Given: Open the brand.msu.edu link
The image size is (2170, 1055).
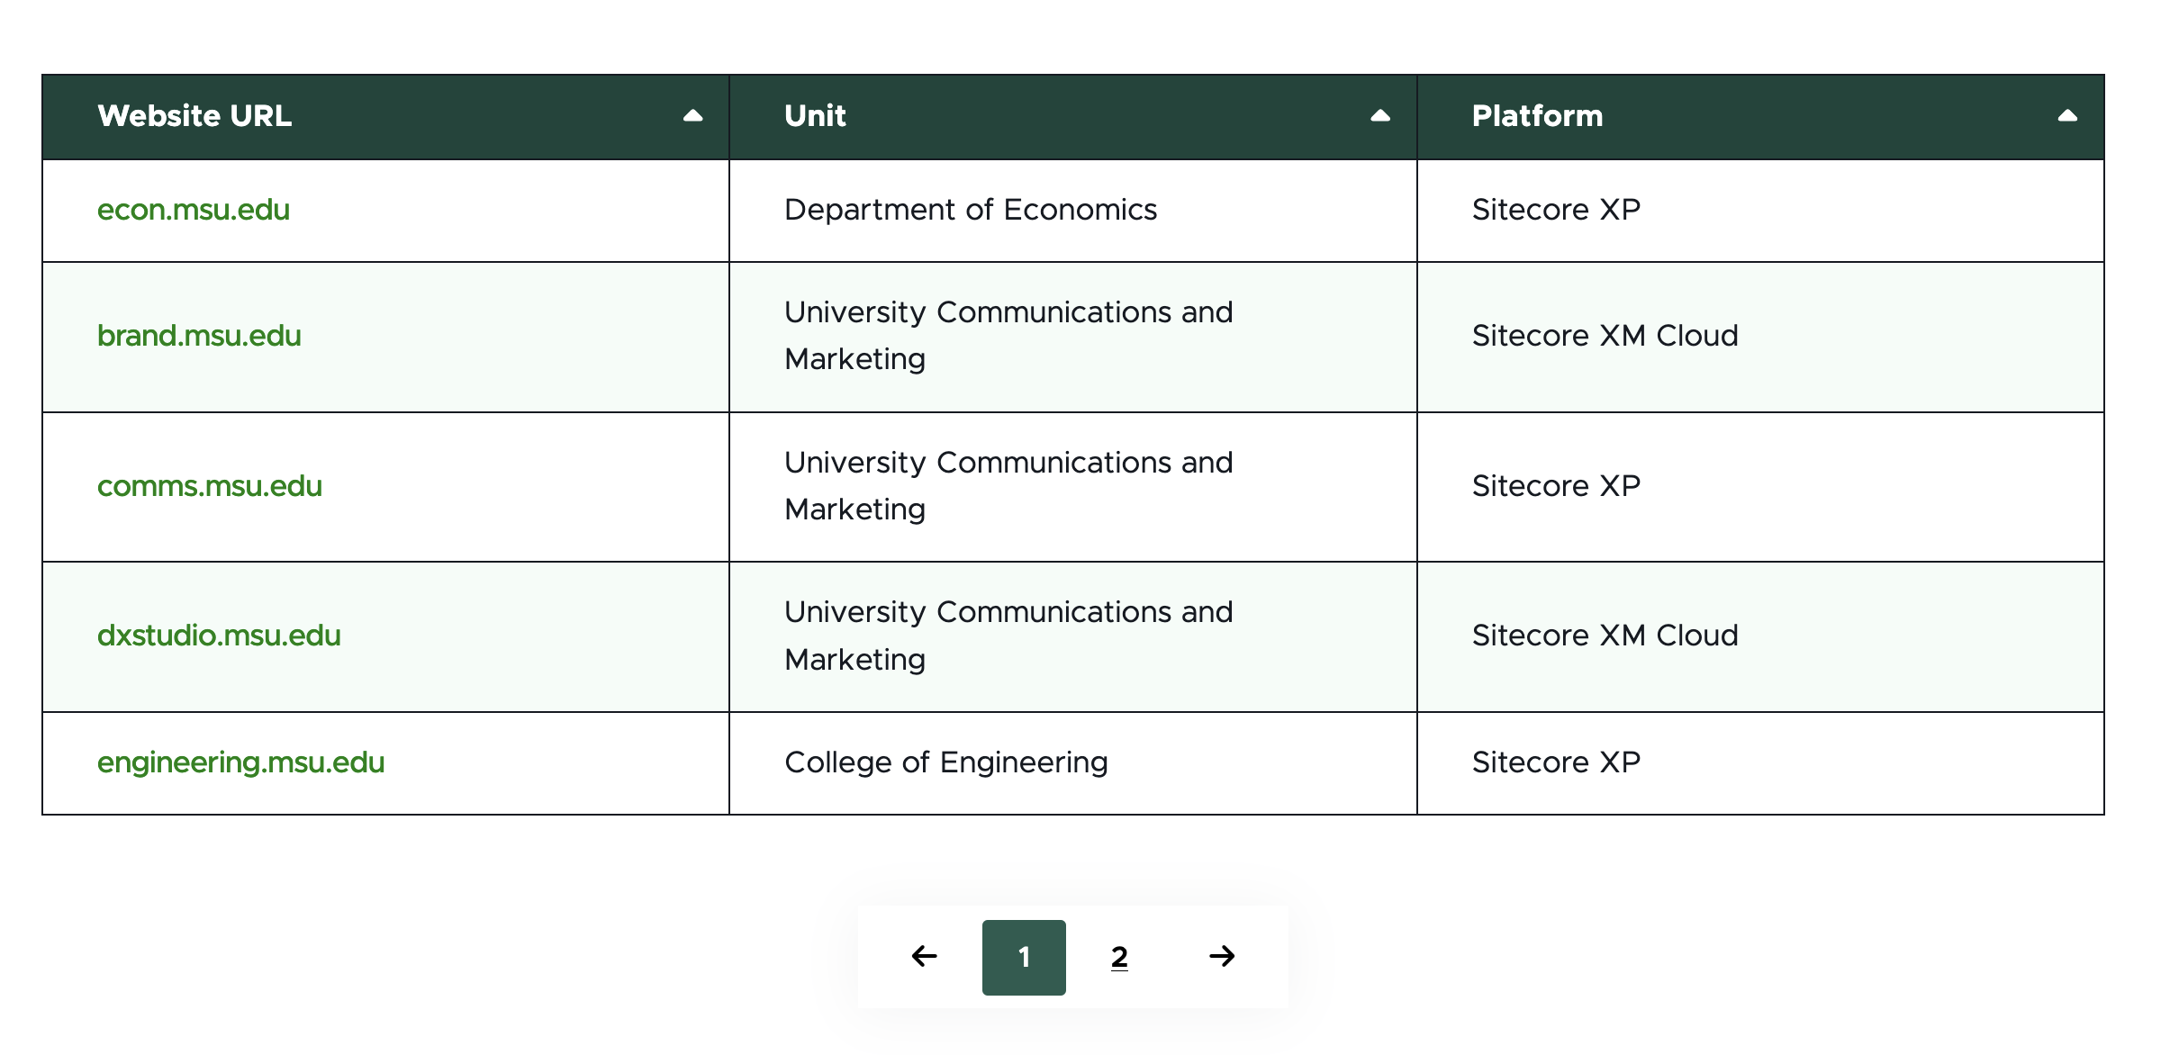Looking at the screenshot, I should tap(199, 336).
